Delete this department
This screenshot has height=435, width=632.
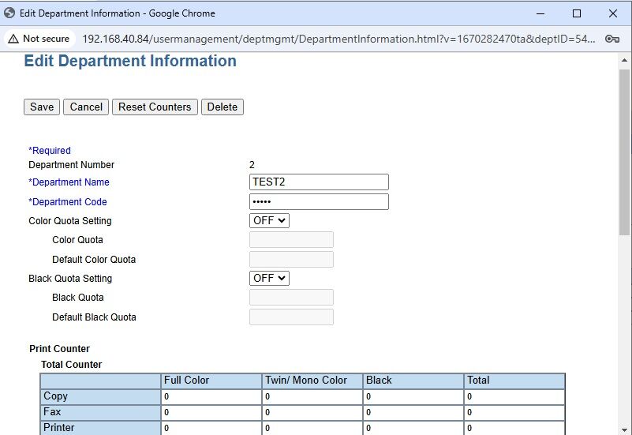[x=222, y=107]
